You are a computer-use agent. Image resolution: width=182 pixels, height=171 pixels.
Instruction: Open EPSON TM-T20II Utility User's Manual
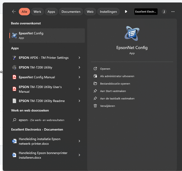coord(40,89)
